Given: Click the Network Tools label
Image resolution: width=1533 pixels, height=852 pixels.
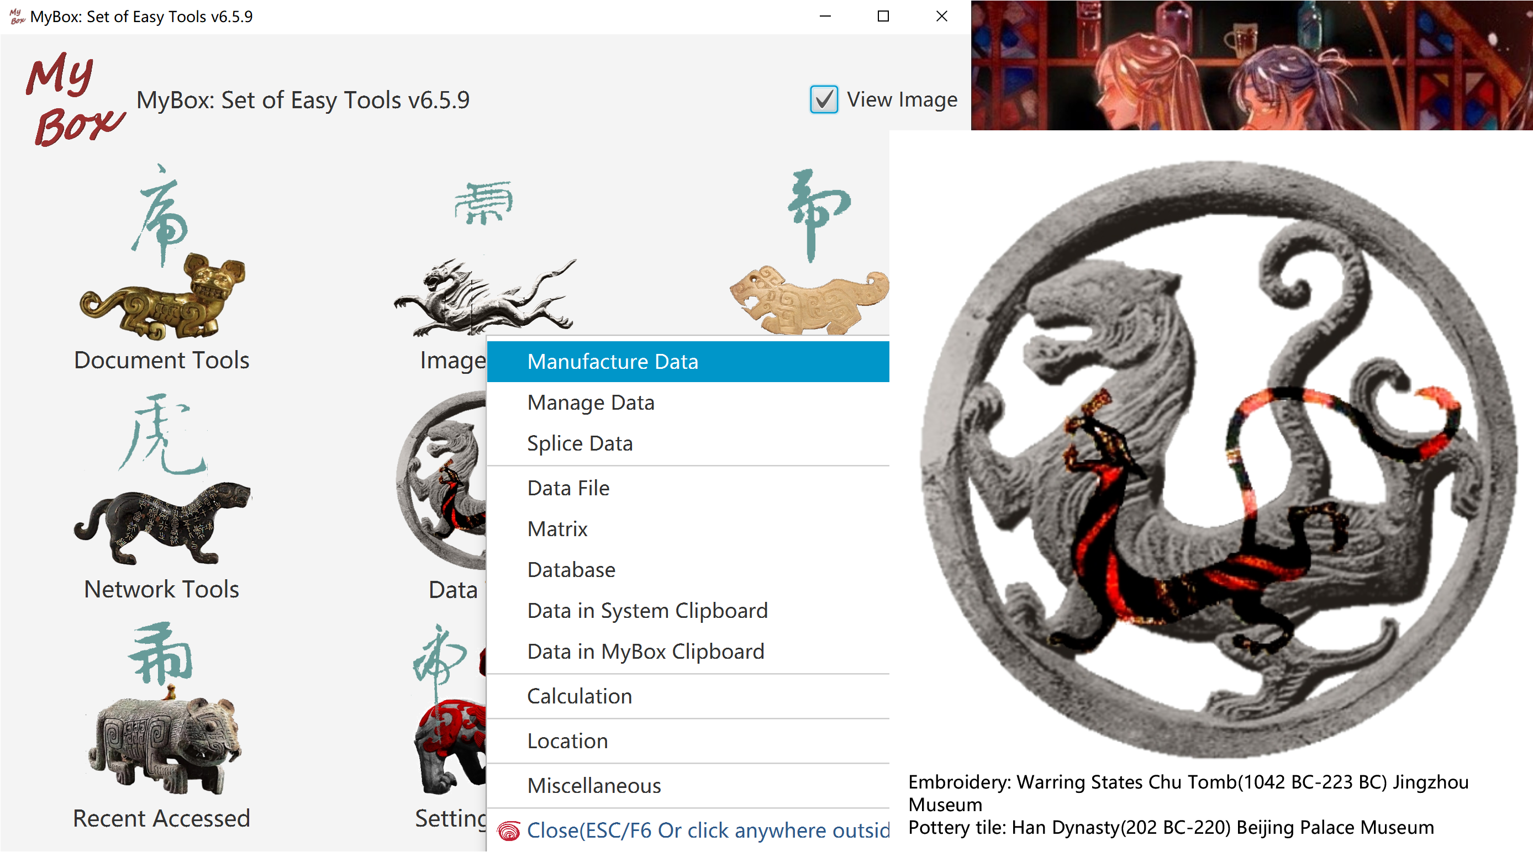Looking at the screenshot, I should [162, 590].
